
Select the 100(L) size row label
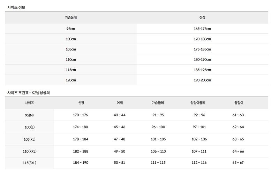pos(30,127)
